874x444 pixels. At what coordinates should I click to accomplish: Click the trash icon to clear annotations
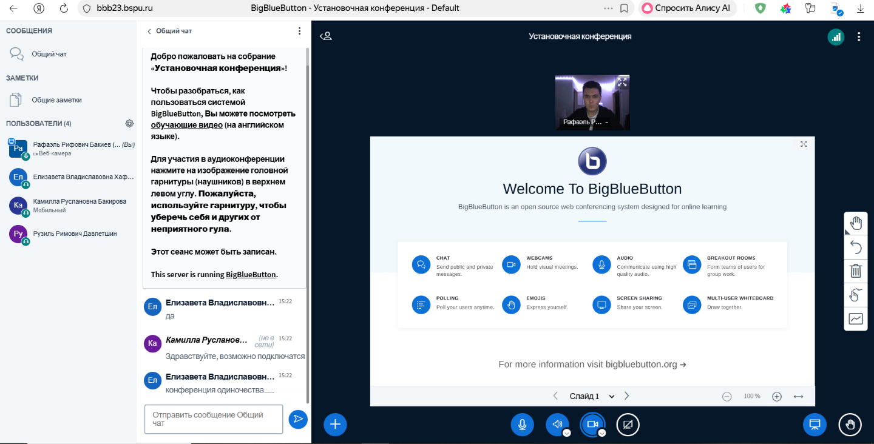coord(856,271)
